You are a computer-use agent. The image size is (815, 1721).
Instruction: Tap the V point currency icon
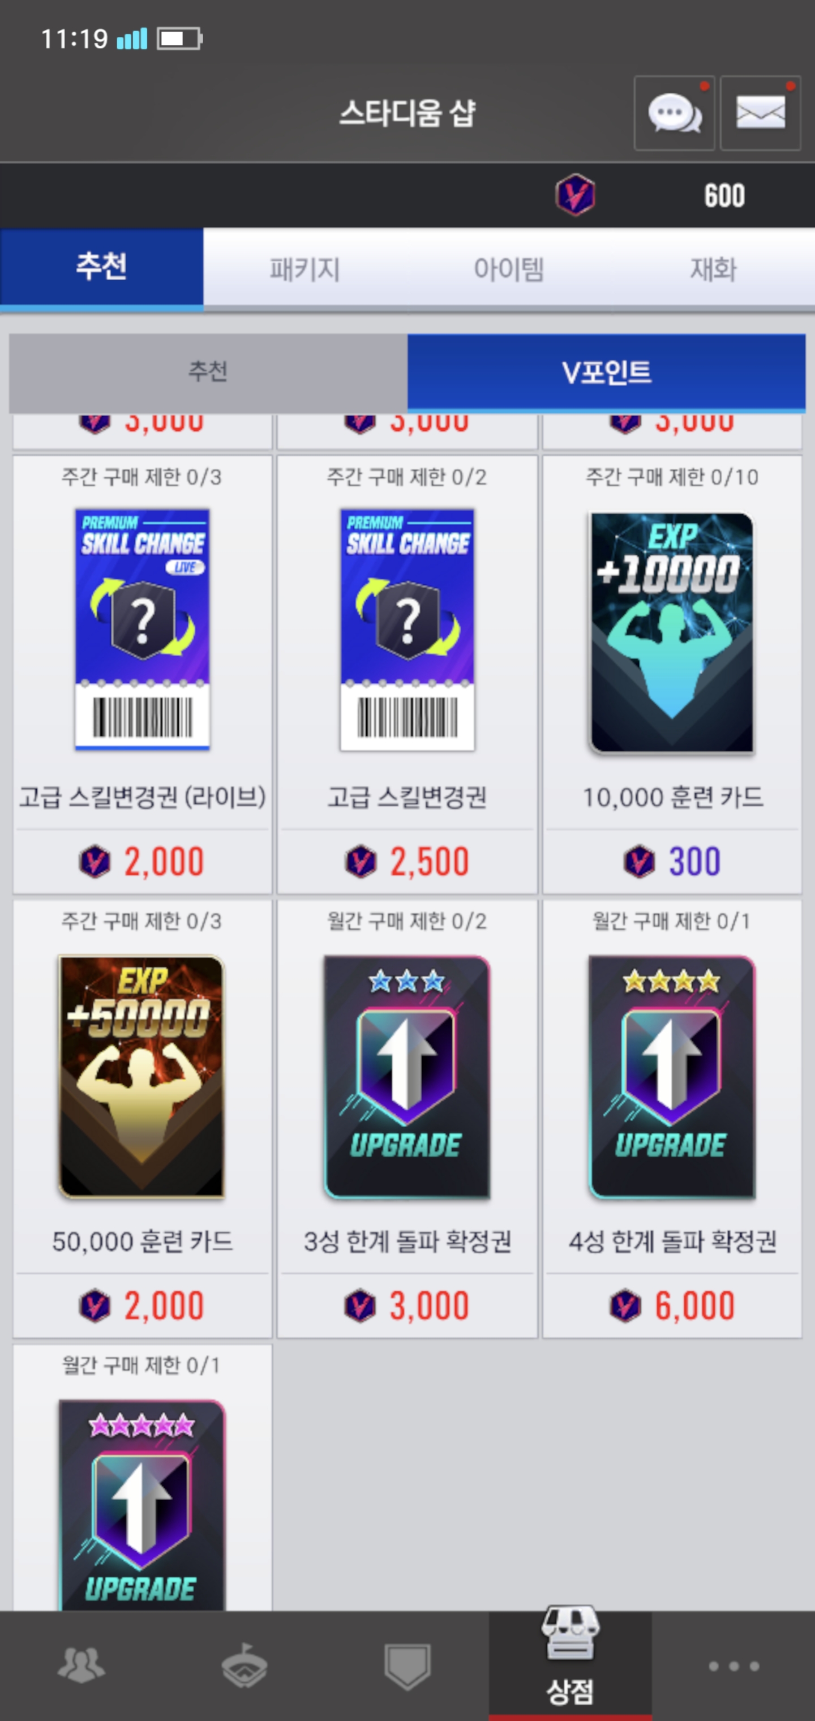click(x=575, y=194)
